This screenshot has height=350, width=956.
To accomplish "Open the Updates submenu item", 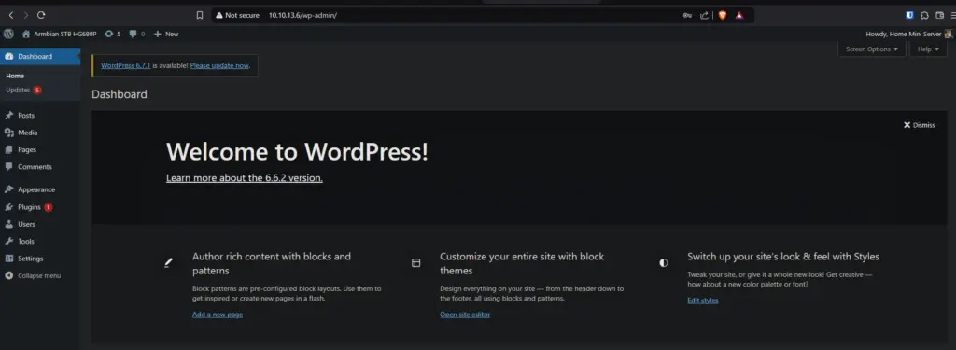I will (x=23, y=90).
